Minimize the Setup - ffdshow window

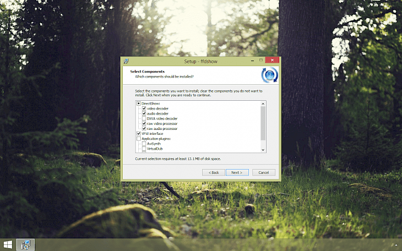point(253,60)
